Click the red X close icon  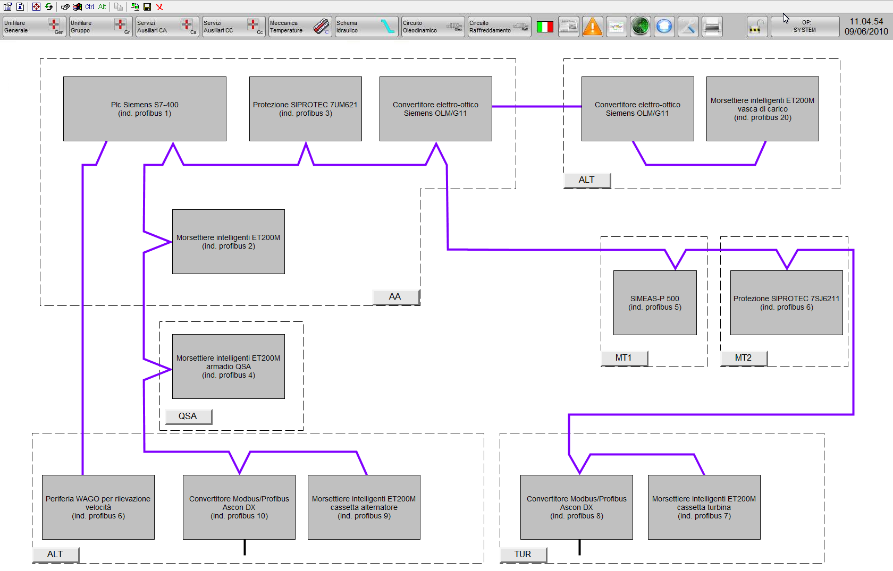(x=159, y=7)
